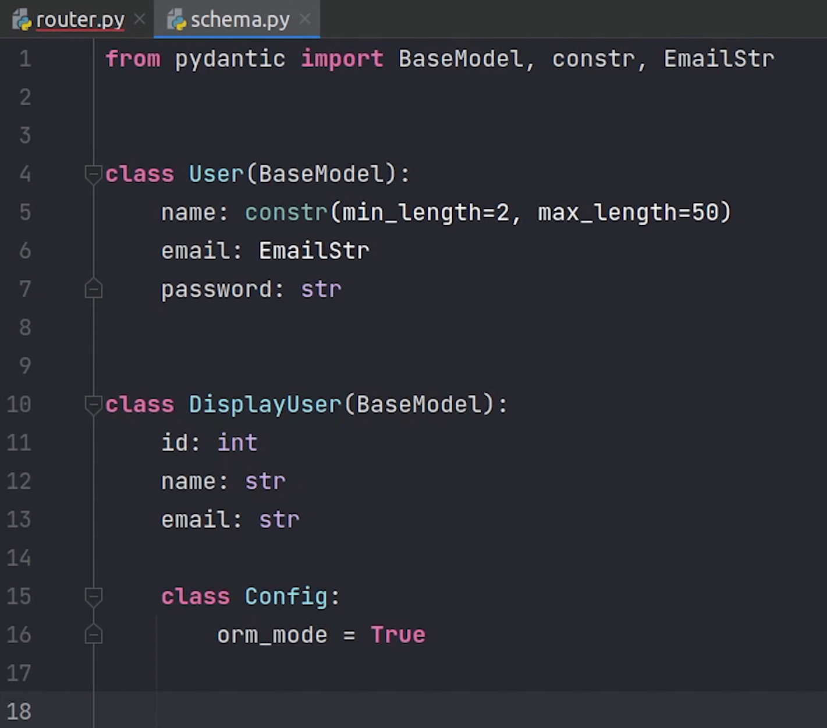Viewport: 827px width, 728px height.
Task: Collapse the DisplayUser class fold marker
Action: coord(93,404)
